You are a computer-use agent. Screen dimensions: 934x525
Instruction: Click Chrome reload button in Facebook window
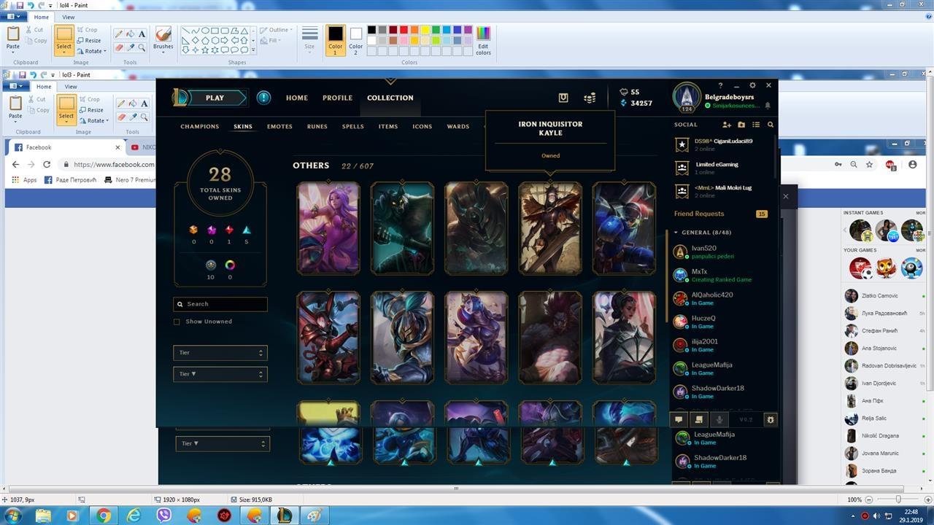pyautogui.click(x=47, y=165)
